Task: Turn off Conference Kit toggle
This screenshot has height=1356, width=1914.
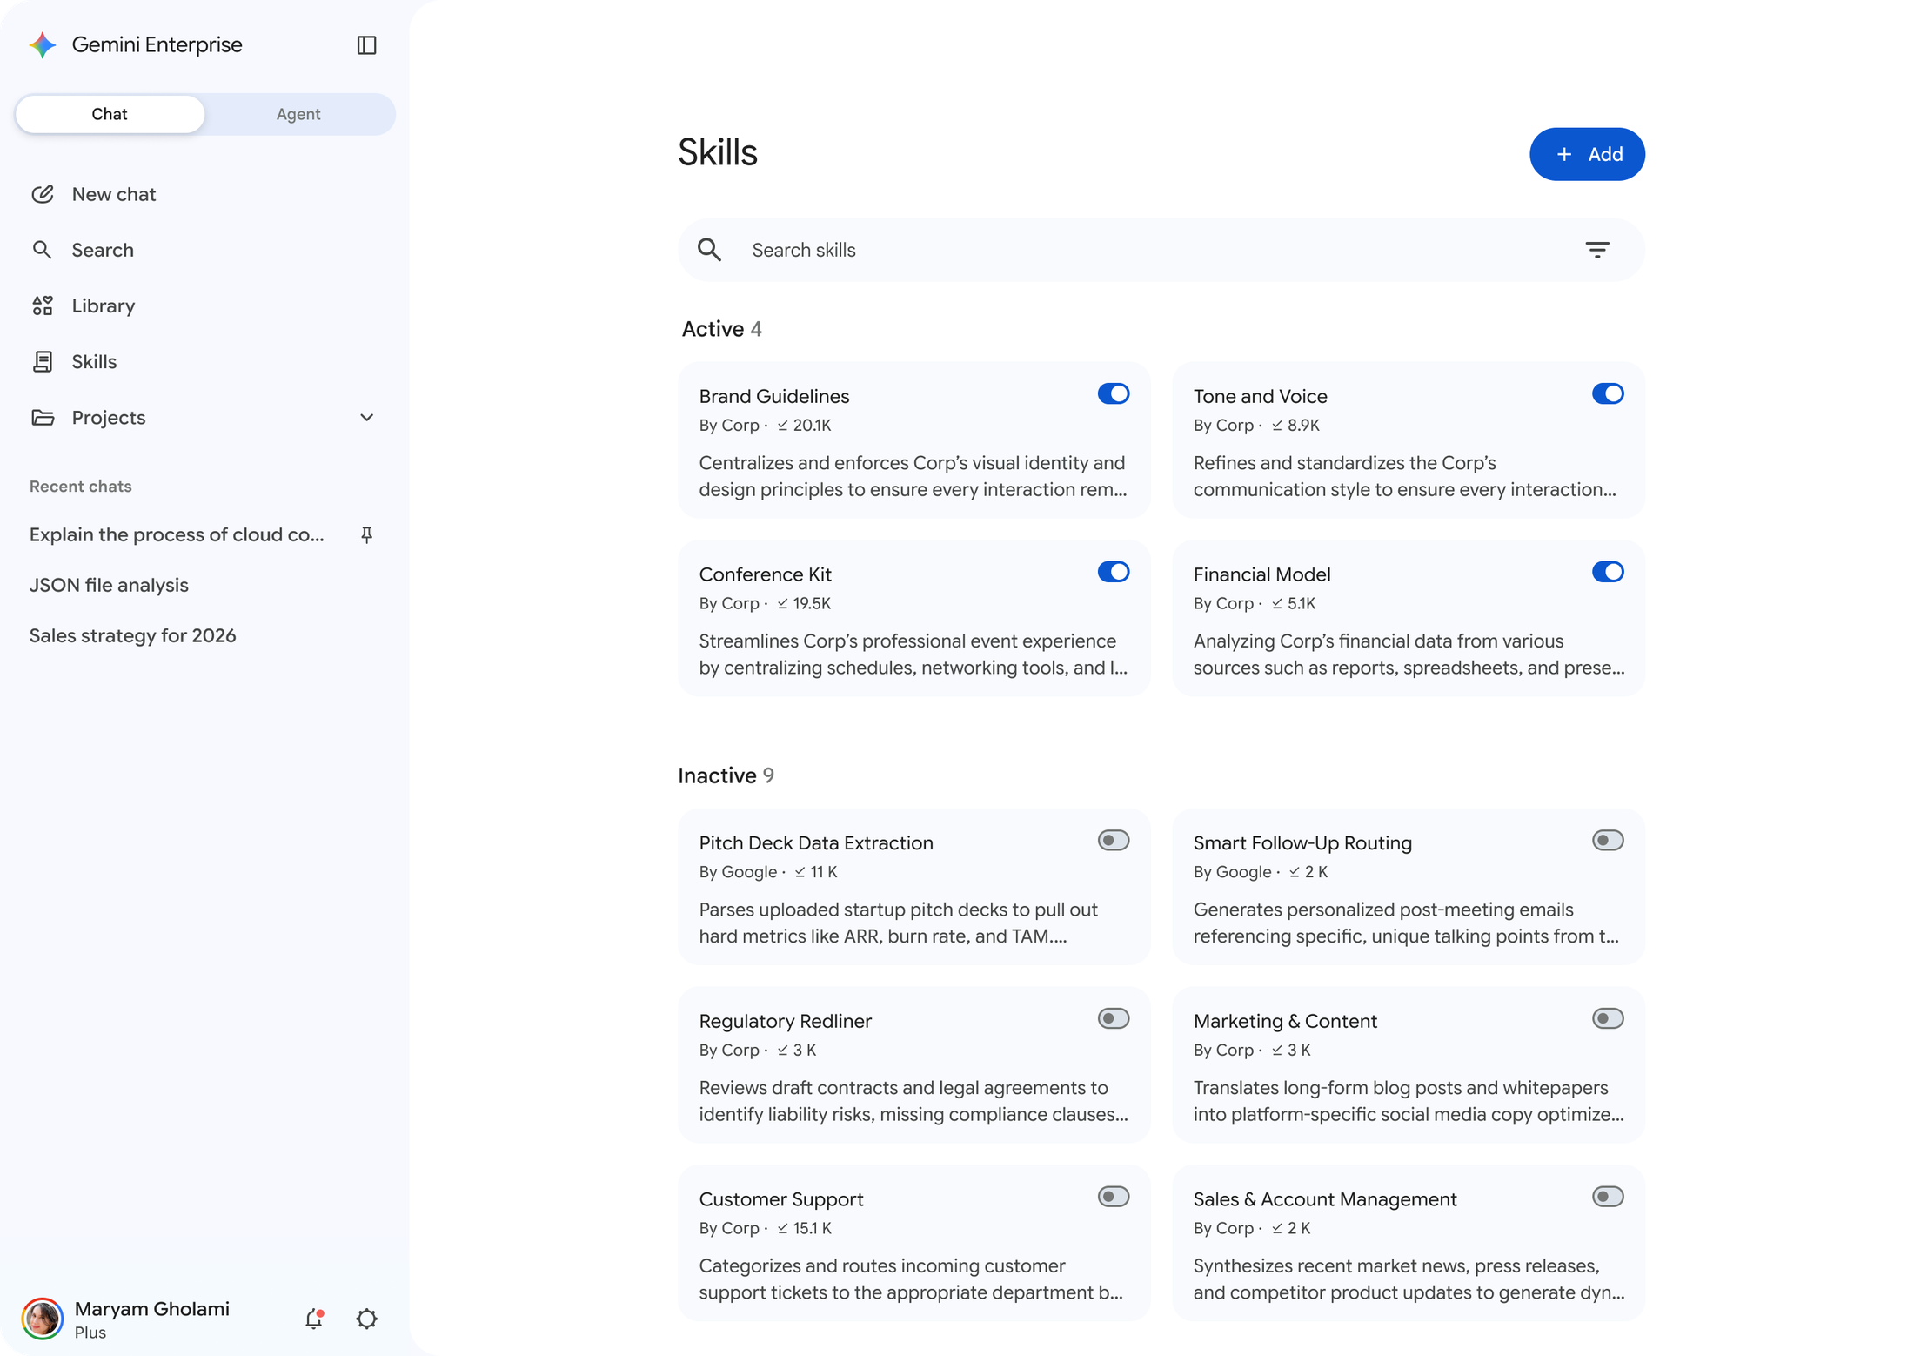Action: point(1113,572)
